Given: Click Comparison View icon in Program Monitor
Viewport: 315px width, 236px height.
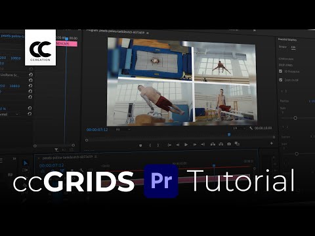Looking at the screenshot, I should click(x=237, y=144).
